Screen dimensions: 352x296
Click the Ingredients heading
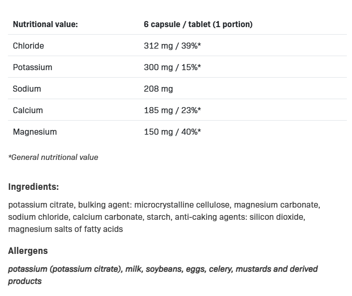(34, 187)
